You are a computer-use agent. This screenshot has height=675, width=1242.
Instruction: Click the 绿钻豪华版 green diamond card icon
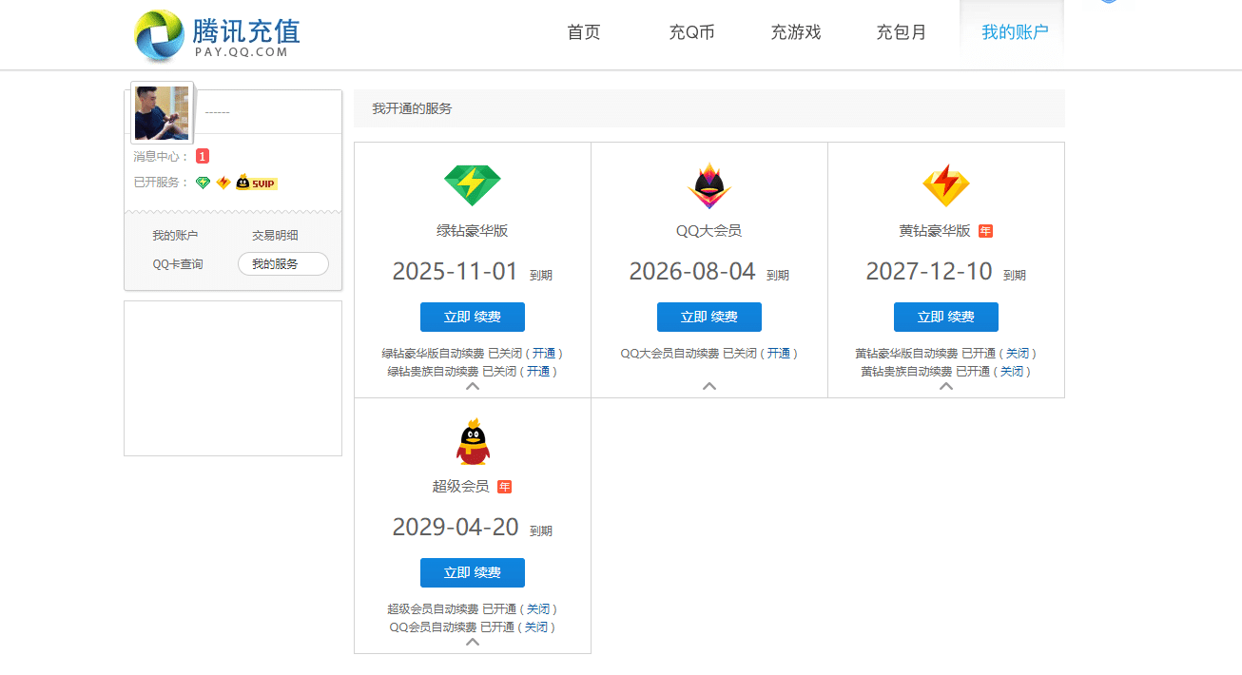(x=473, y=185)
